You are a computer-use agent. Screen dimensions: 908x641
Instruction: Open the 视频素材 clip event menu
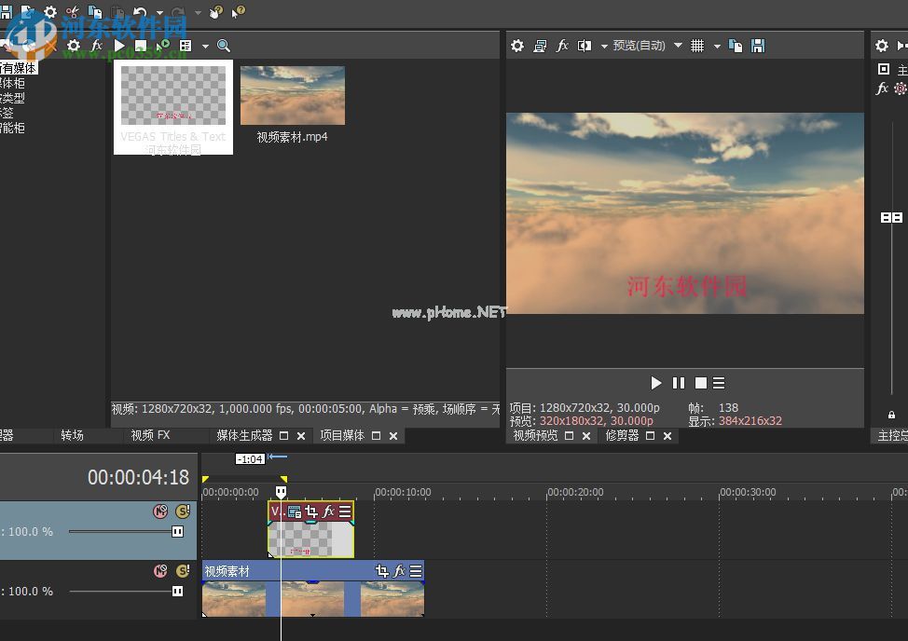416,571
